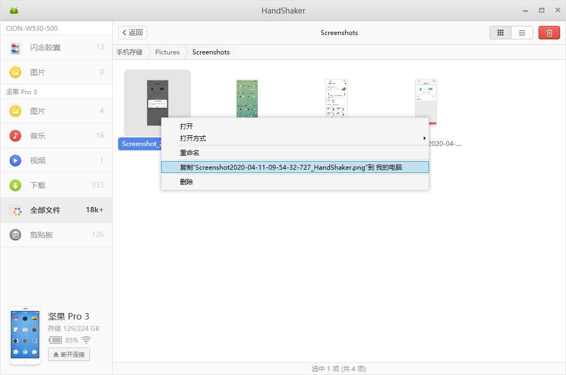Click the red trash delete icon

pyautogui.click(x=549, y=32)
